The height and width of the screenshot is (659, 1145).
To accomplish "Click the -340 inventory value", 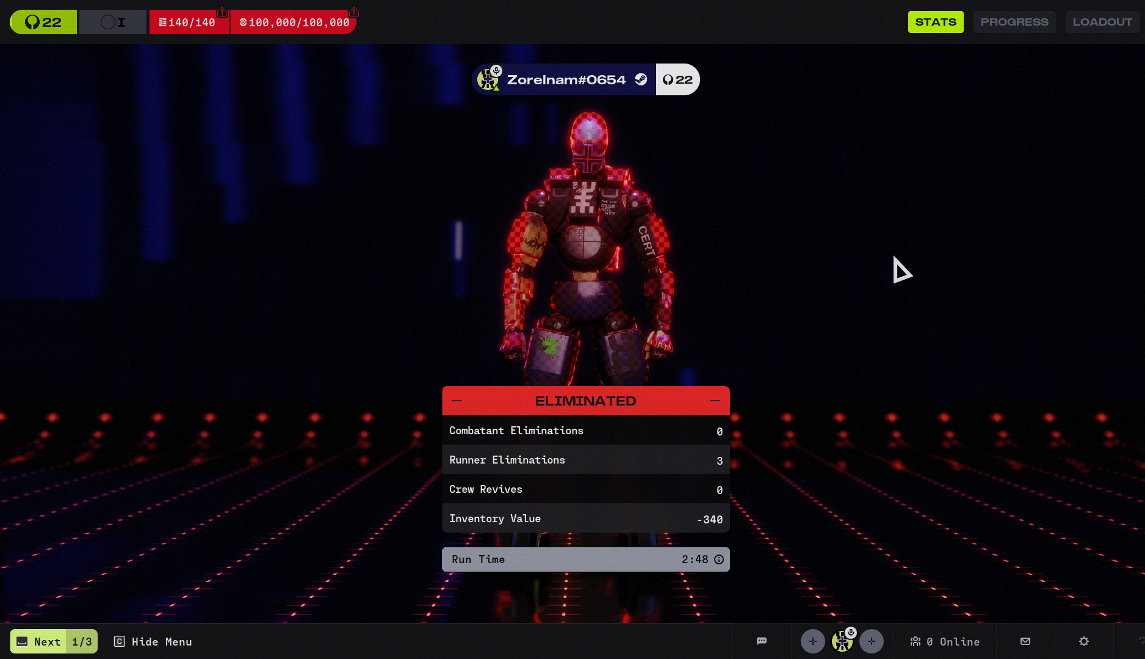I will coord(709,519).
